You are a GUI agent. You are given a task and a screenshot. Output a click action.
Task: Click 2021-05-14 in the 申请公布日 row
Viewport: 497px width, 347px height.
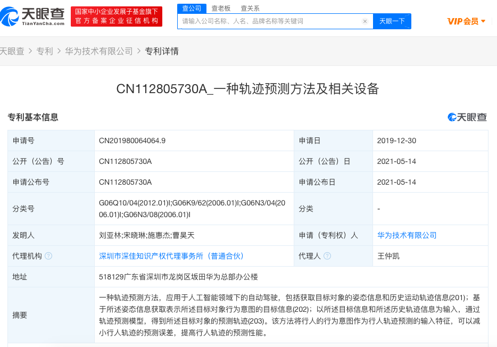tap(396, 182)
